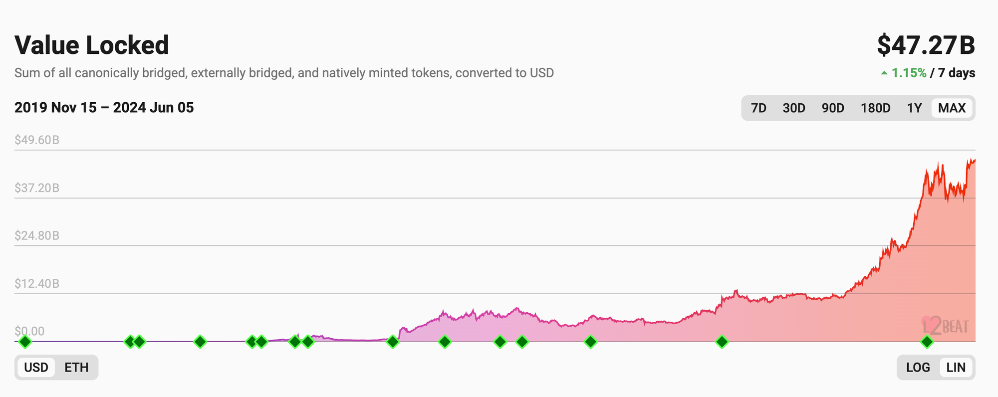Select the MAX time range
998x397 pixels.
[952, 108]
